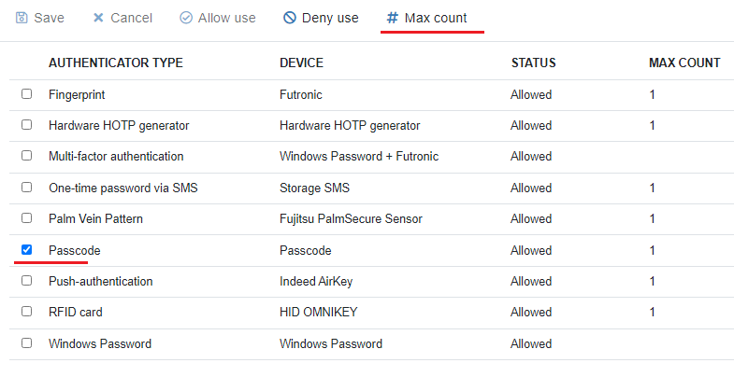Click the Max count hash icon
The height and width of the screenshot is (377, 734).
[393, 18]
